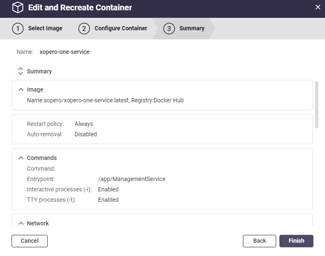
Task: Select the Summary step label in wizard
Action: (192, 29)
